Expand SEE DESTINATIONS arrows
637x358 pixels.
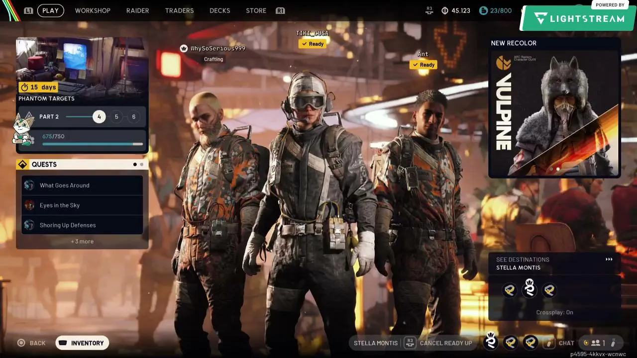coord(609,259)
